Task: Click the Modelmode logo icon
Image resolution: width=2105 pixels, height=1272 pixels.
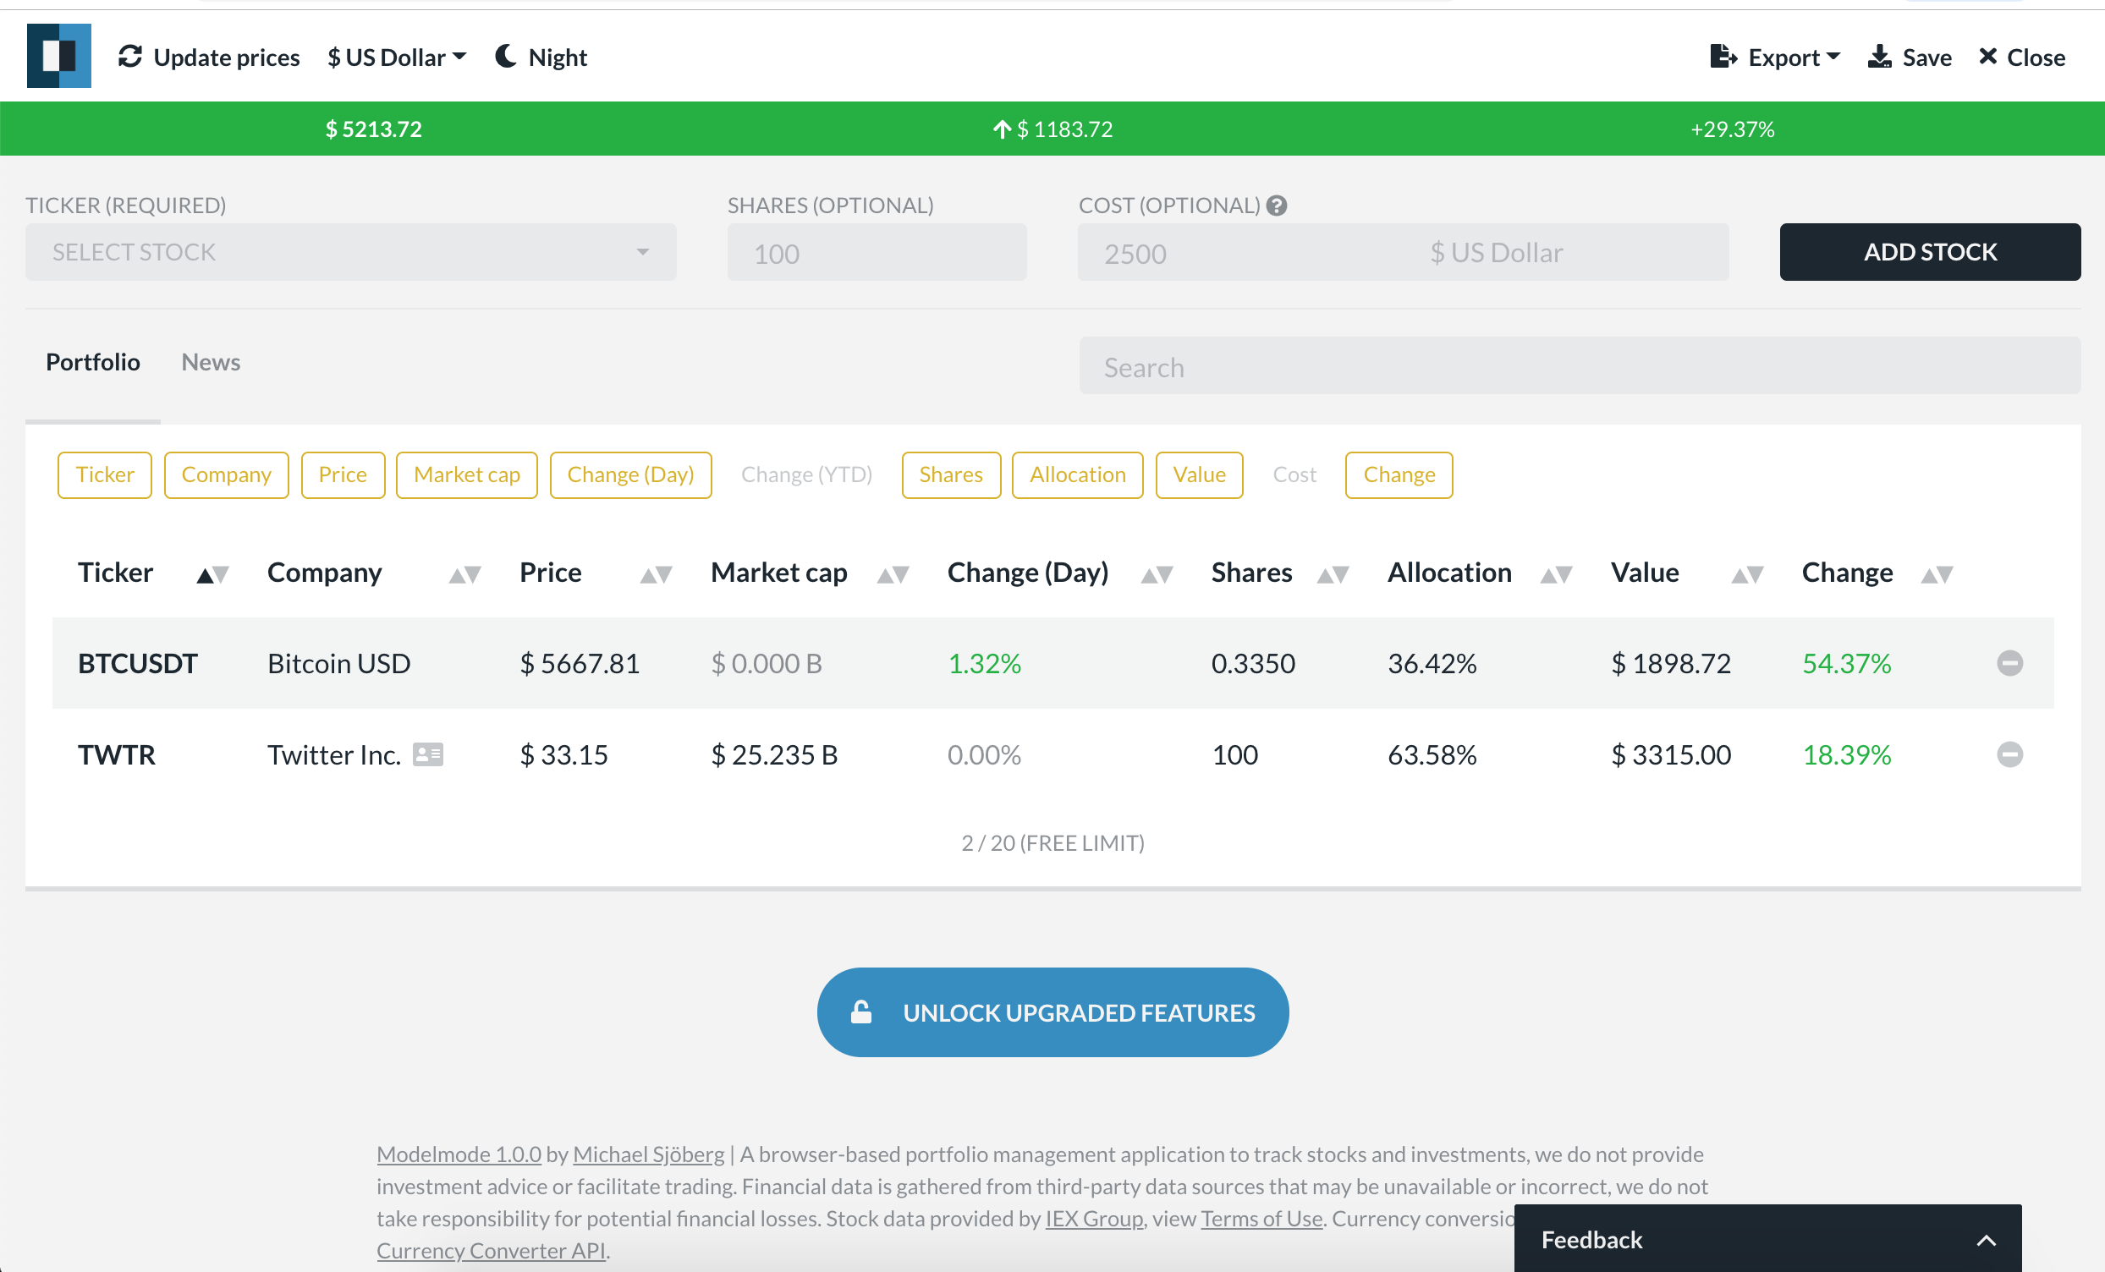Action: click(x=58, y=56)
